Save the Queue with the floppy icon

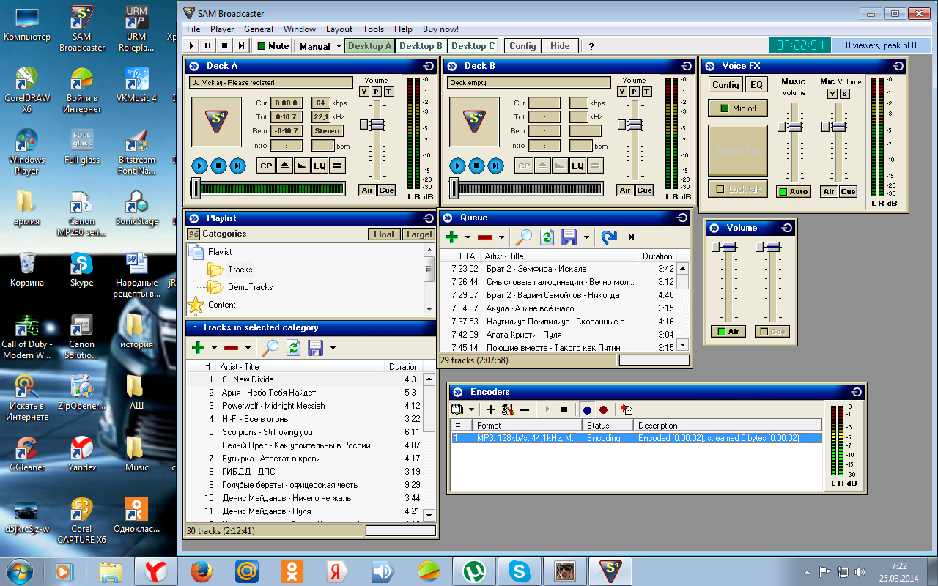569,237
